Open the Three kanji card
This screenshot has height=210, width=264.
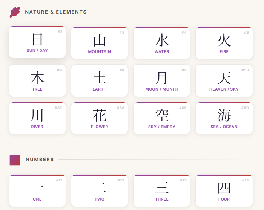162,190
